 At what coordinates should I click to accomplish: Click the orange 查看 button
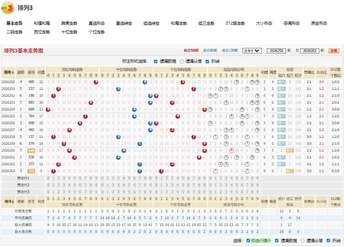coord(334,51)
